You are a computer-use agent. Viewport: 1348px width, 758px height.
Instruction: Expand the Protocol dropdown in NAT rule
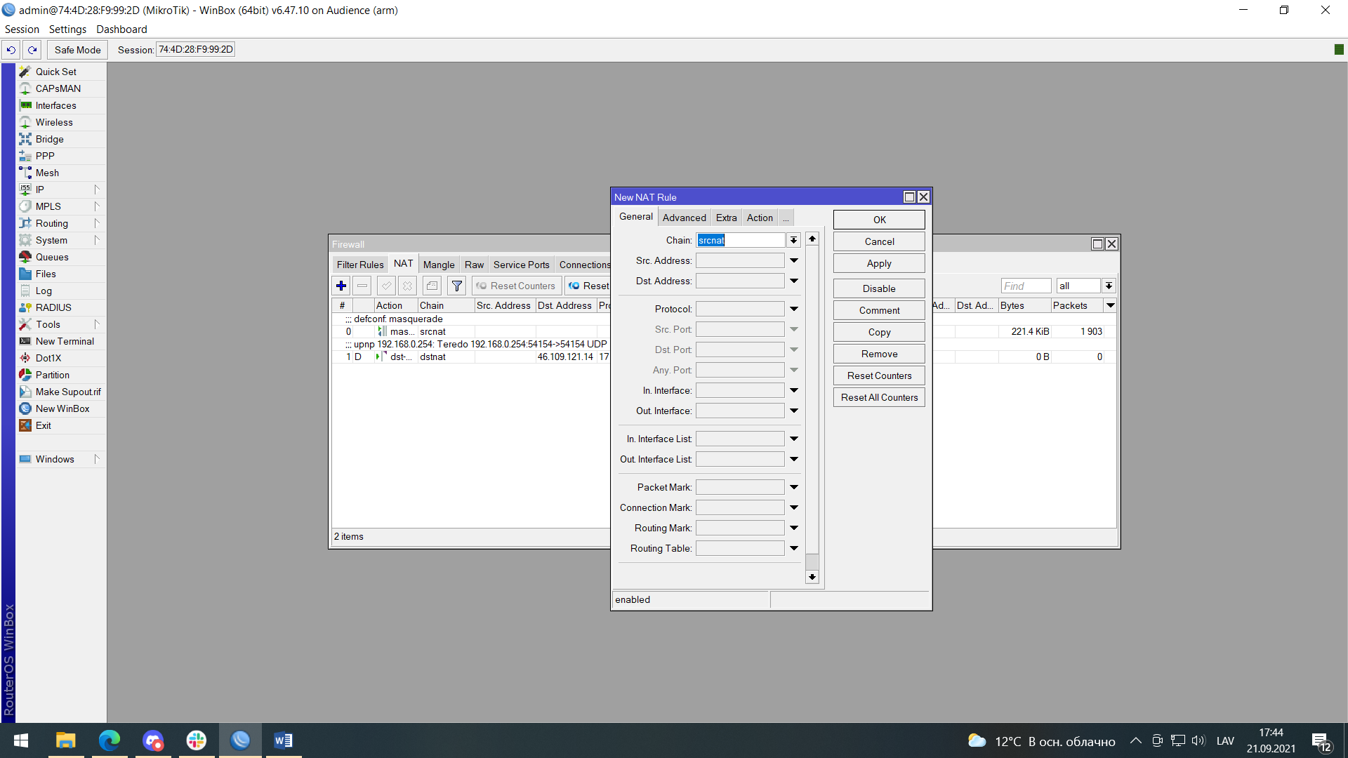[x=793, y=308]
